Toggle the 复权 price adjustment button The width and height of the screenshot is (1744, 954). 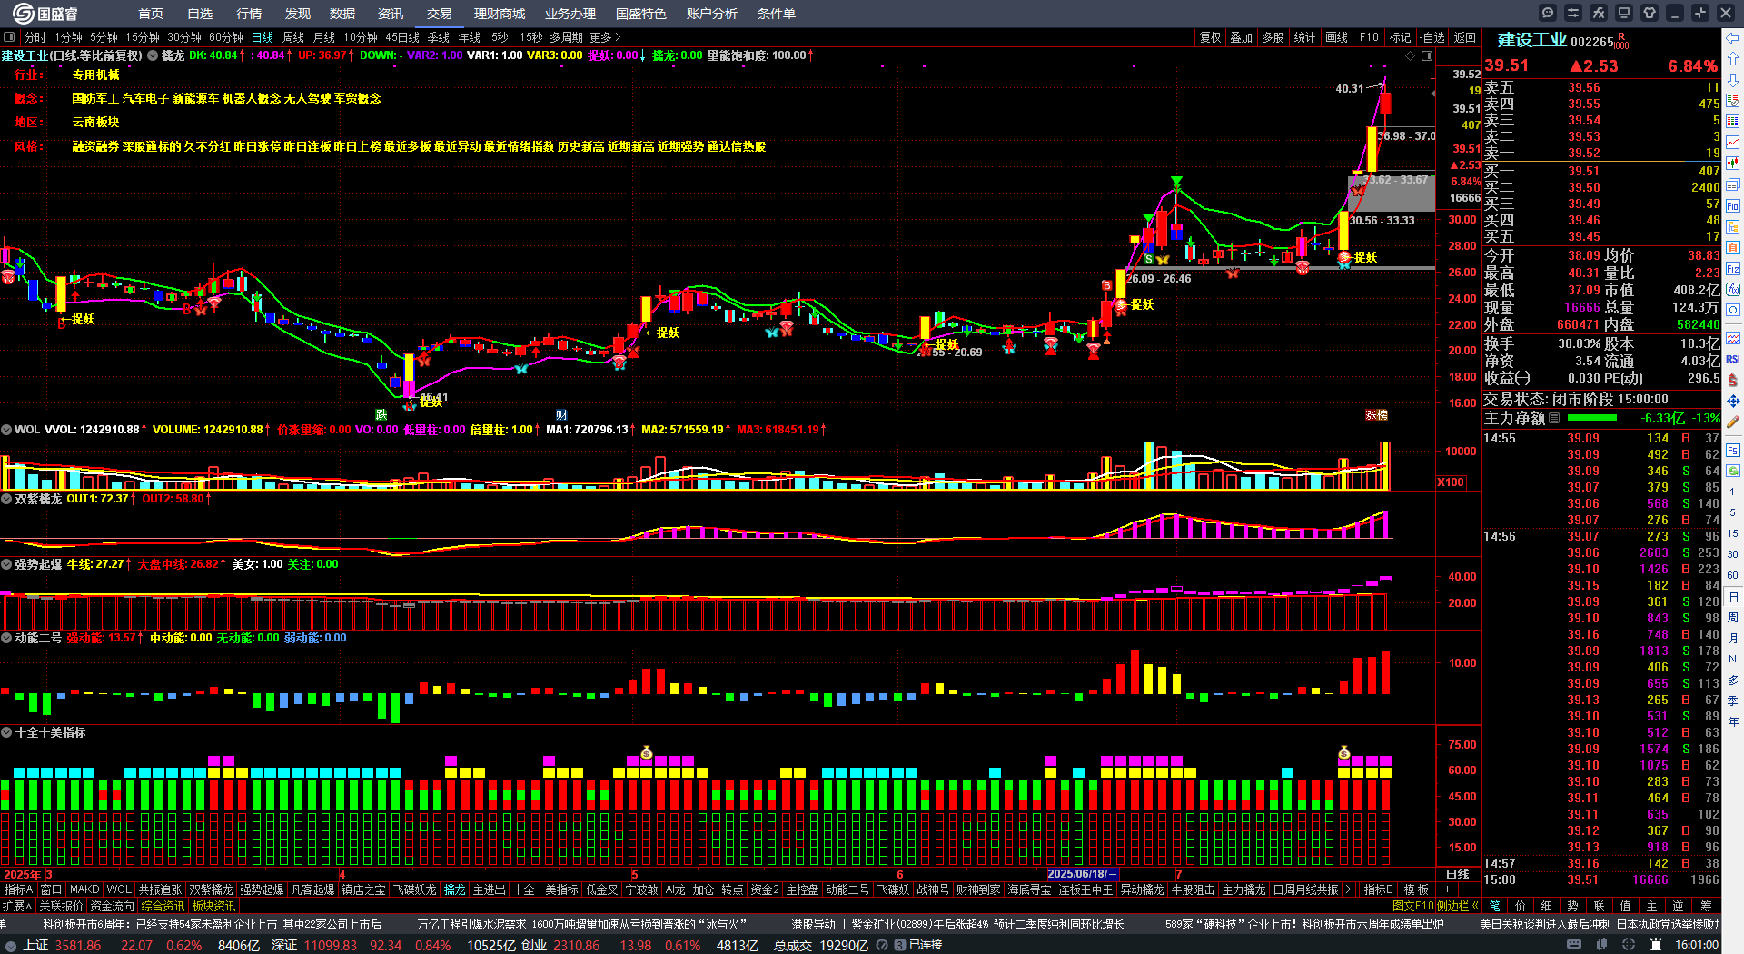point(1211,37)
